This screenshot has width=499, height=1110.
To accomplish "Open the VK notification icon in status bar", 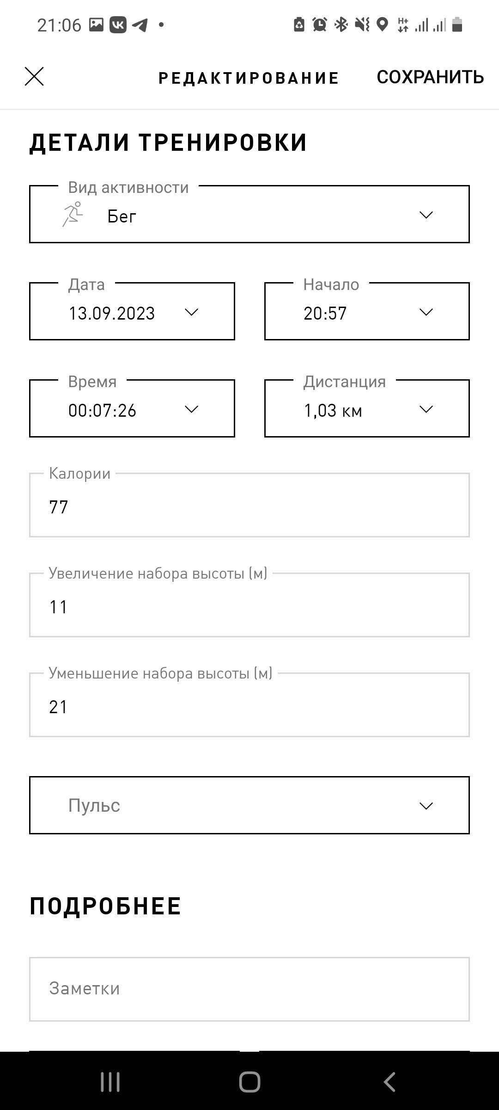I will (x=118, y=25).
